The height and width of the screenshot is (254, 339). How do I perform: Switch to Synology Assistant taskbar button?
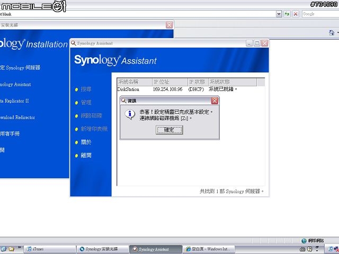point(156,249)
